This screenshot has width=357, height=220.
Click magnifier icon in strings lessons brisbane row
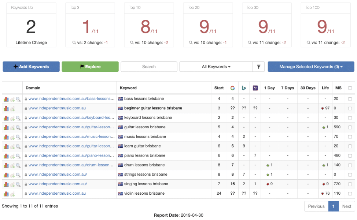coord(18,175)
